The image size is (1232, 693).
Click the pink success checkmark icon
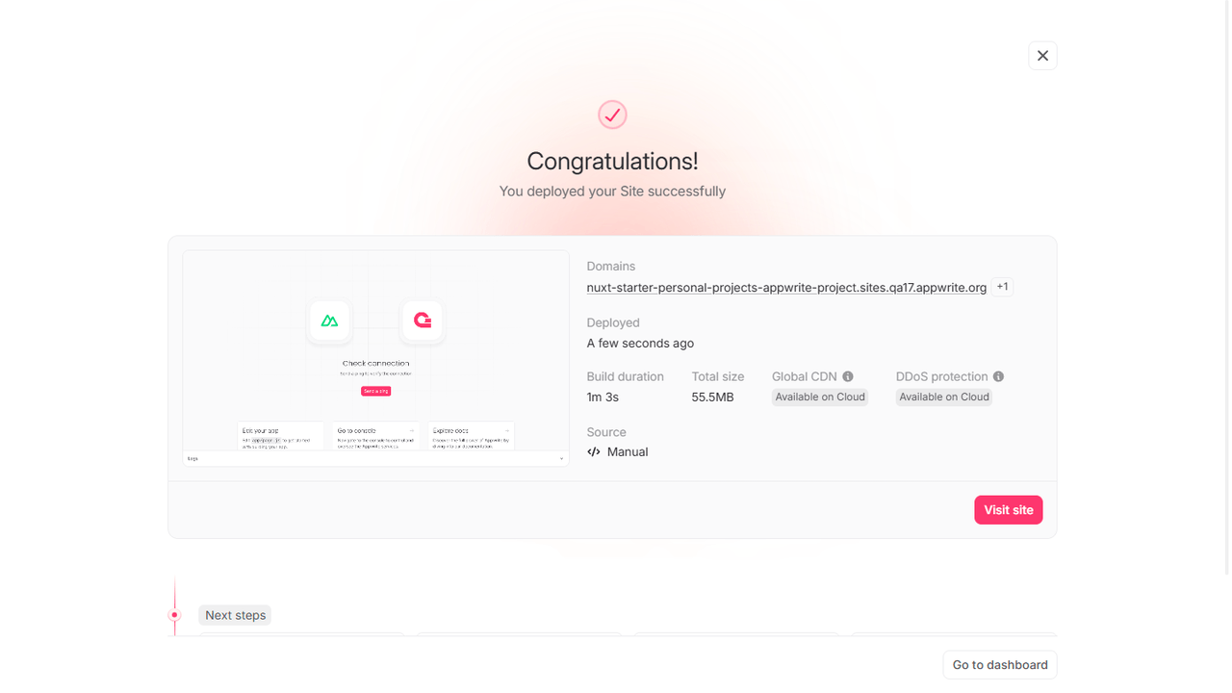(612, 114)
